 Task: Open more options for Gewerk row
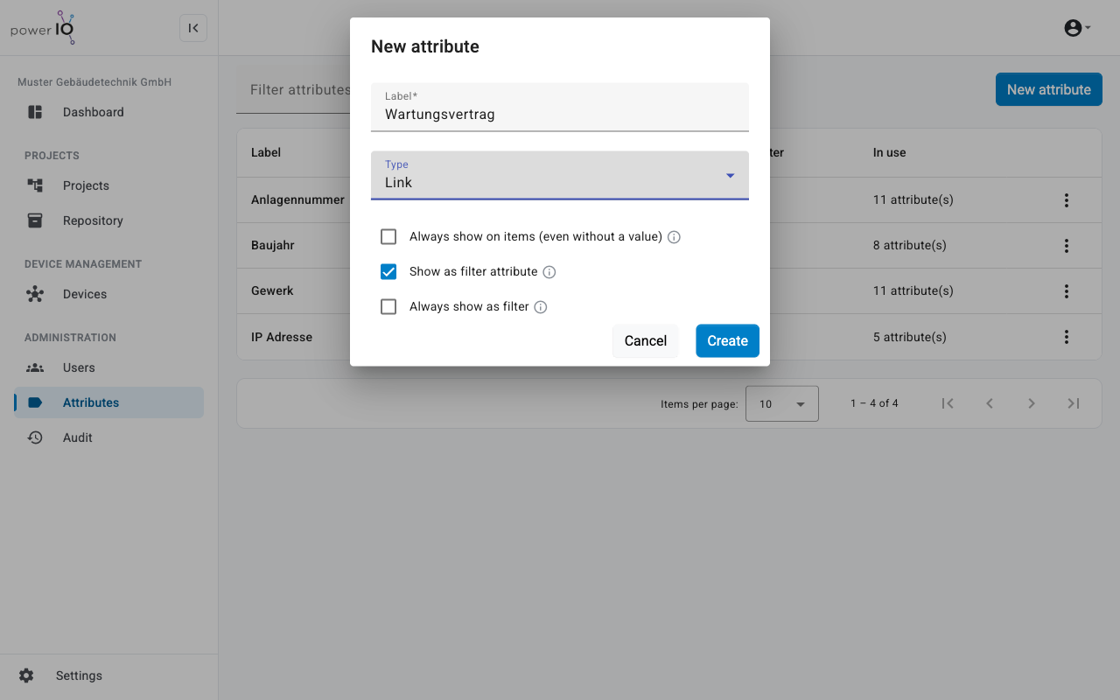tap(1067, 291)
